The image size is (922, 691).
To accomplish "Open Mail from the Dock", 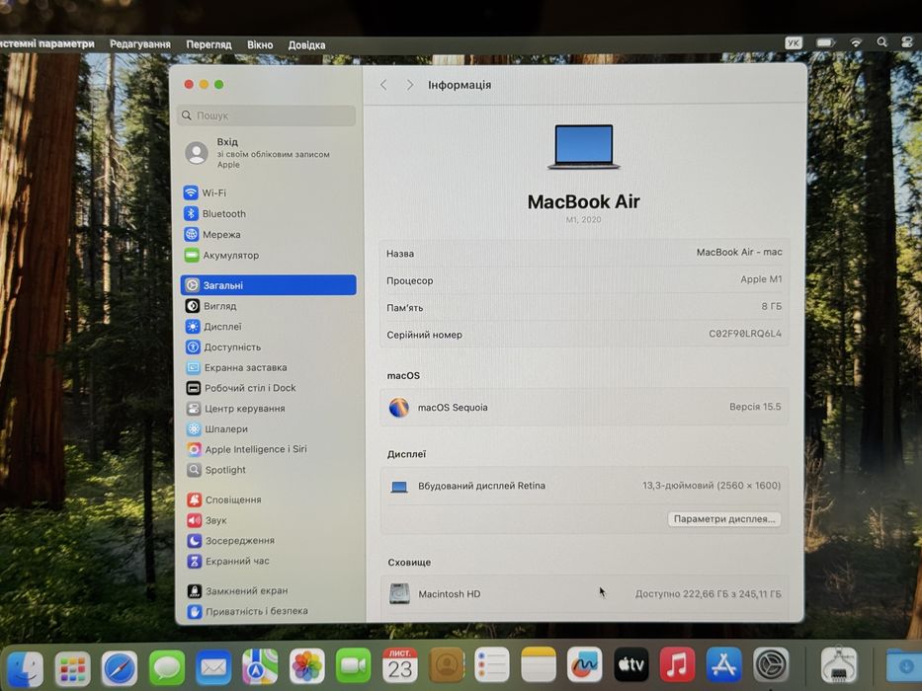I will click(x=212, y=667).
